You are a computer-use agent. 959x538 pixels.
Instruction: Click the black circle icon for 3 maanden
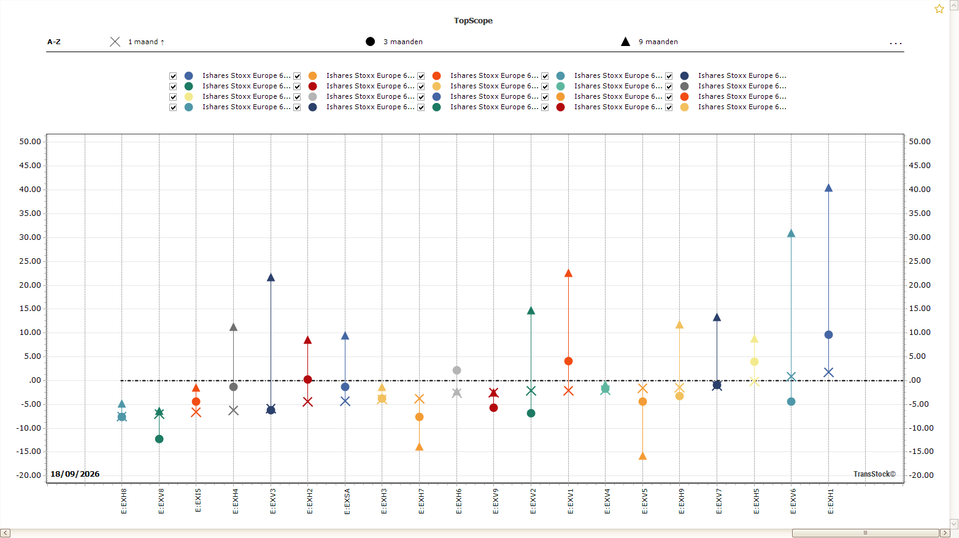[x=370, y=42]
